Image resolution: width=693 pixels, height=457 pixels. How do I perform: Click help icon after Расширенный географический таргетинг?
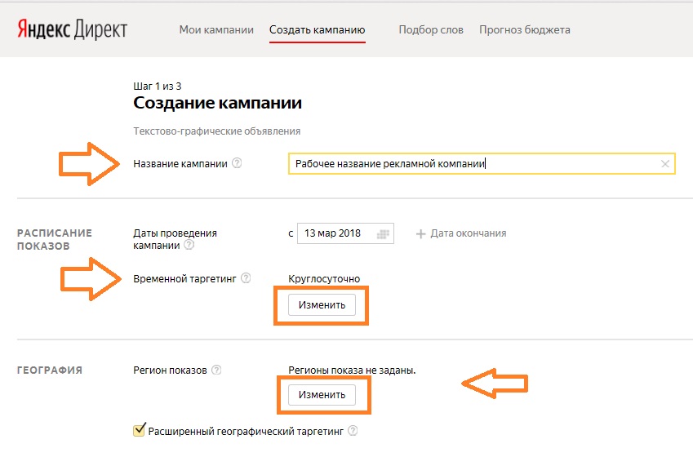click(x=353, y=431)
